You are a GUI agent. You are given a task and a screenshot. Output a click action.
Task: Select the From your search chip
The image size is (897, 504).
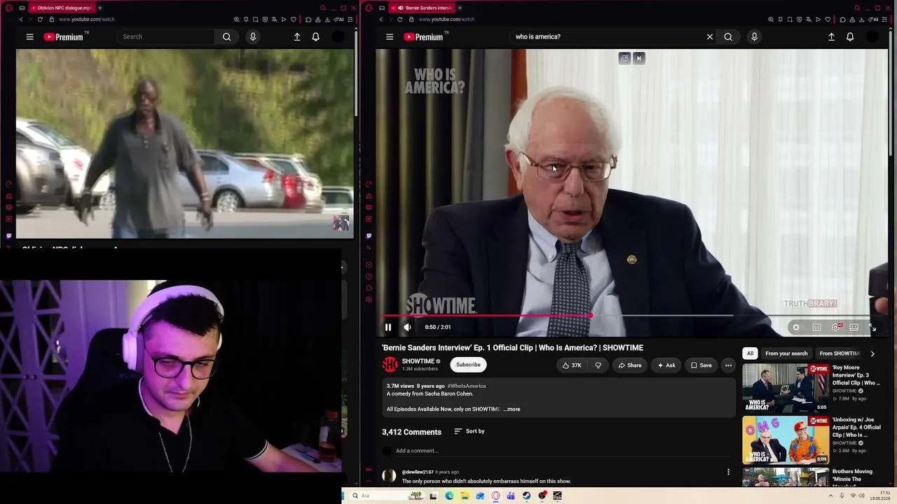[786, 353]
